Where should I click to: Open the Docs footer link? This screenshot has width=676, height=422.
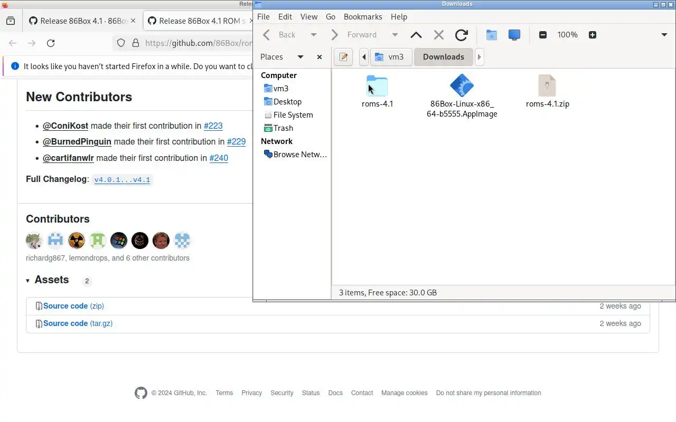[335, 393]
